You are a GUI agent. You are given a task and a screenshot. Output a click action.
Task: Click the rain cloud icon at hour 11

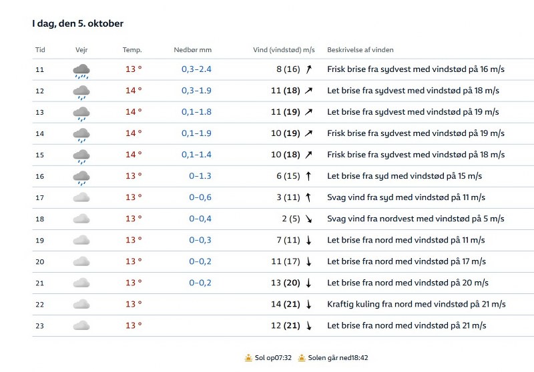81,70
